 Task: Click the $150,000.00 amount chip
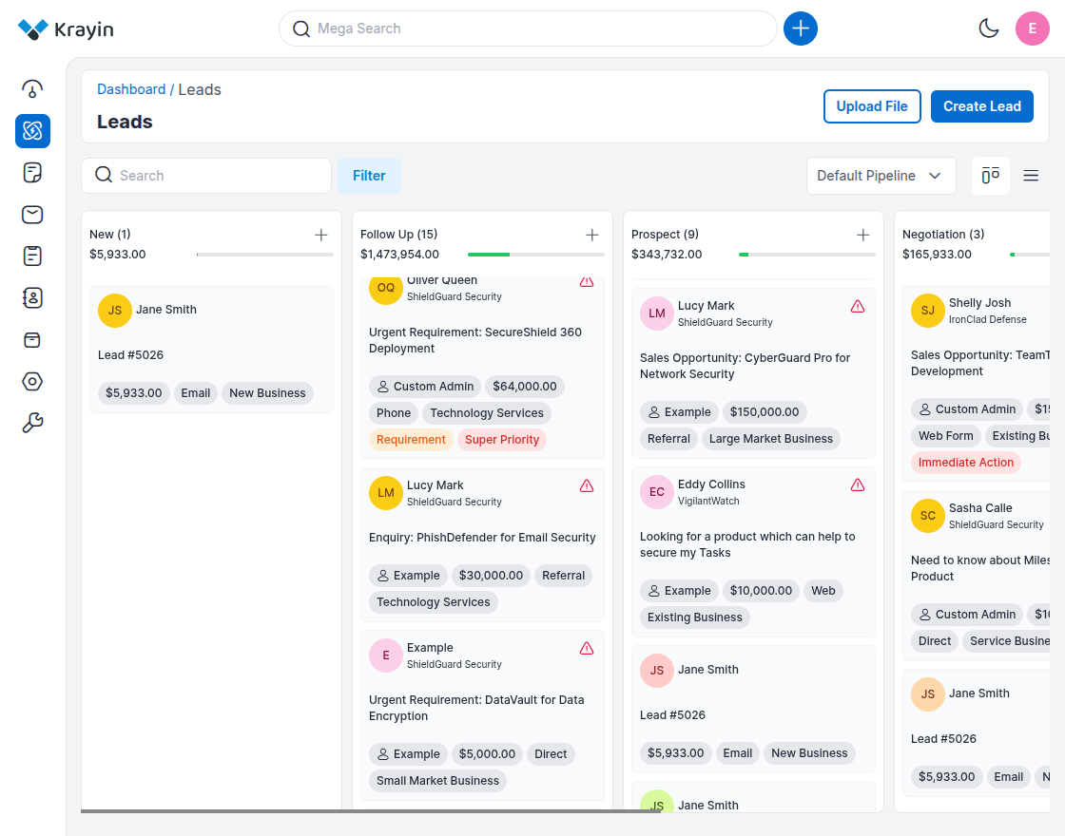click(765, 412)
